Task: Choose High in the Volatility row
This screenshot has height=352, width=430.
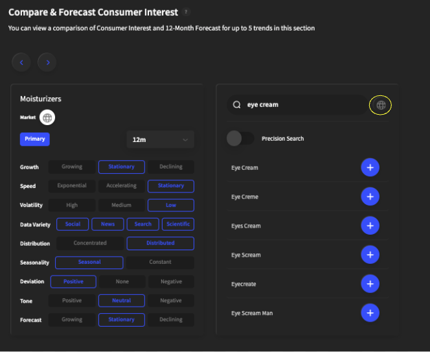Action: click(72, 205)
